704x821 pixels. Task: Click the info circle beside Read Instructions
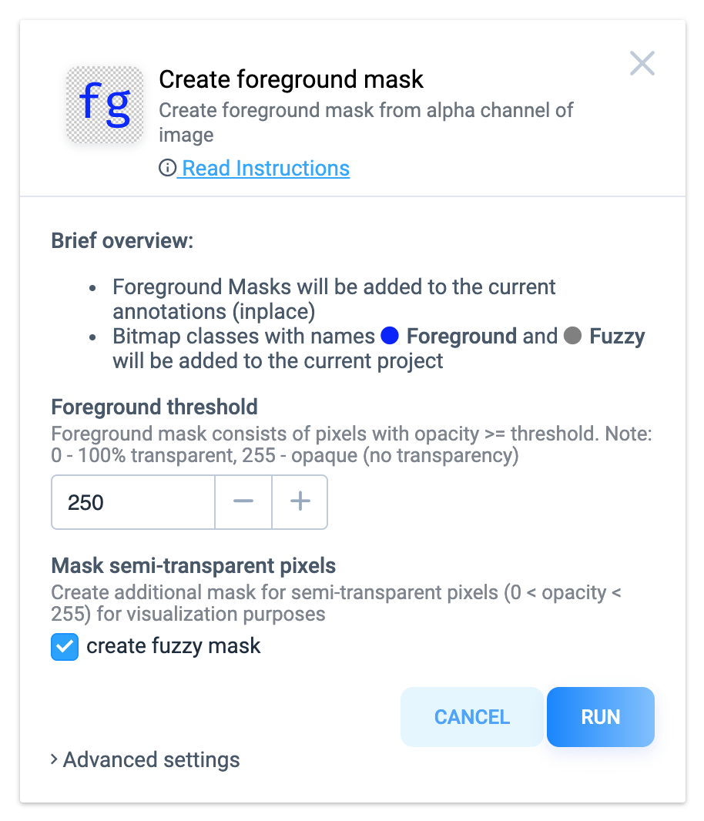(167, 168)
